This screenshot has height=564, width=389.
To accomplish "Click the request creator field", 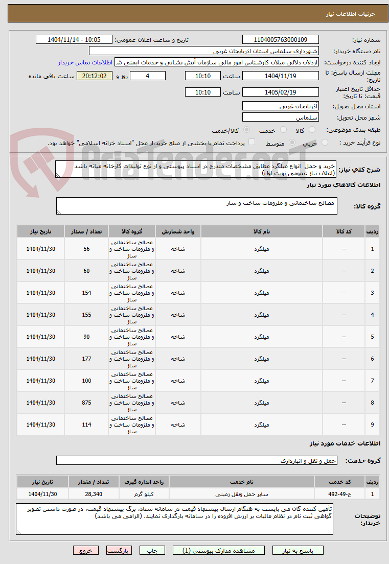I will click(217, 63).
